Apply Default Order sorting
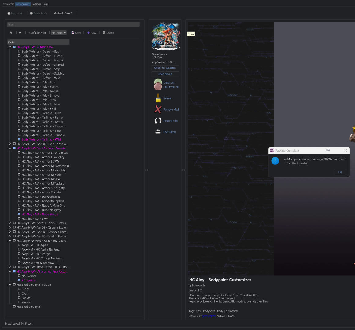Image resolution: width=355 pixels, height=330 pixels. (37, 33)
